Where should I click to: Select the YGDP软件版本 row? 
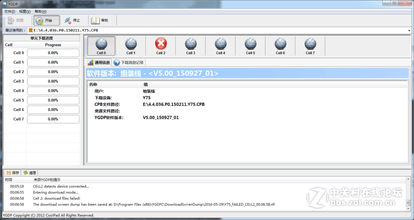tap(247, 118)
